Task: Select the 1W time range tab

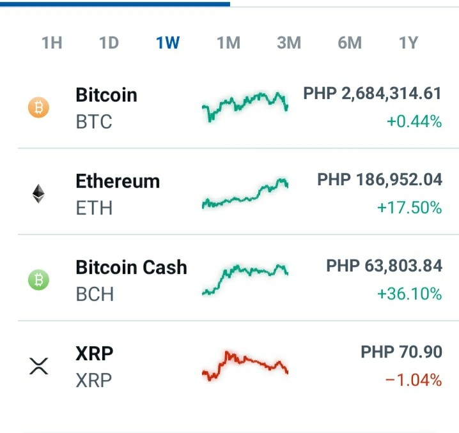Action: pos(167,43)
